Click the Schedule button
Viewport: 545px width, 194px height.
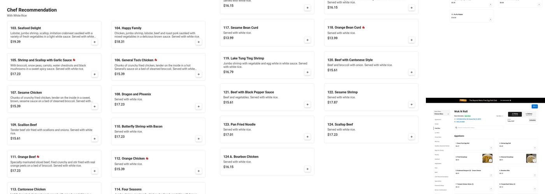tap(532, 120)
